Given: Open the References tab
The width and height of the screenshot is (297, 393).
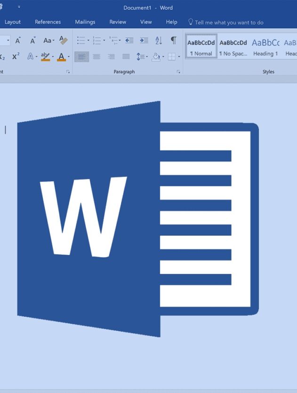Looking at the screenshot, I should (48, 22).
